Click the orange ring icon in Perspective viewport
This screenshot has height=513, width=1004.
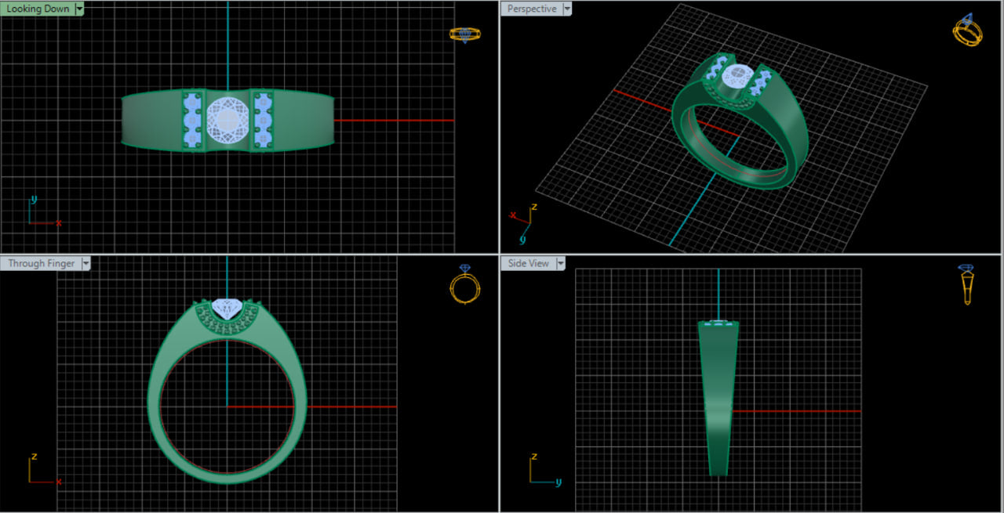coord(966,31)
